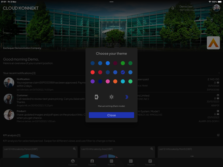Open the Products tab

click(111, 162)
